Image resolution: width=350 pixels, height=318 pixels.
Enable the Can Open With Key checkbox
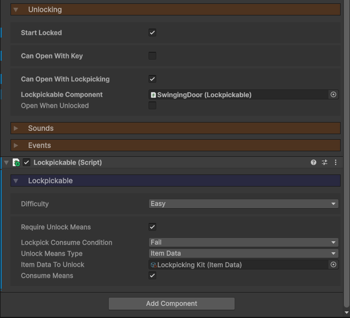point(152,56)
